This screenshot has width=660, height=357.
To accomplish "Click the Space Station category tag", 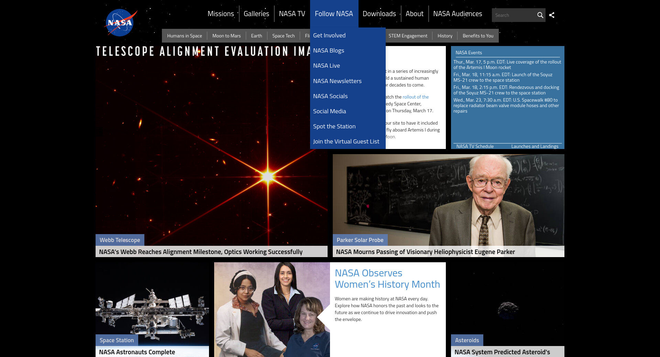I will 117,340.
